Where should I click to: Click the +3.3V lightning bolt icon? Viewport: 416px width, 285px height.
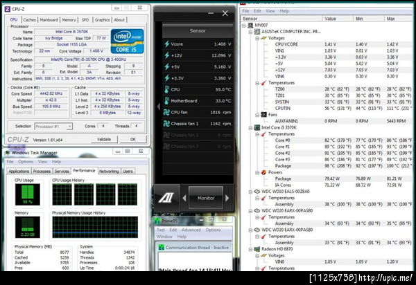(x=166, y=78)
